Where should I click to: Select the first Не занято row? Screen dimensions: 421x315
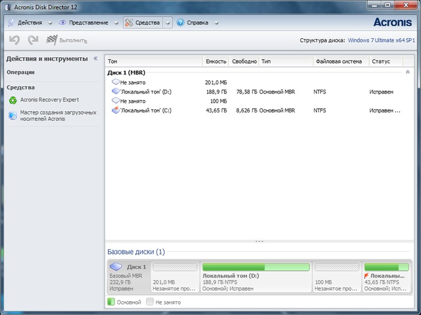(x=132, y=82)
